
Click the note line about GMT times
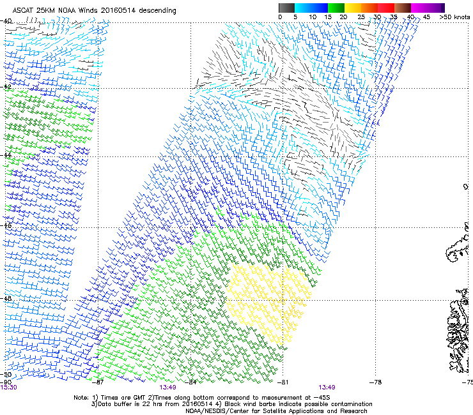point(202,398)
